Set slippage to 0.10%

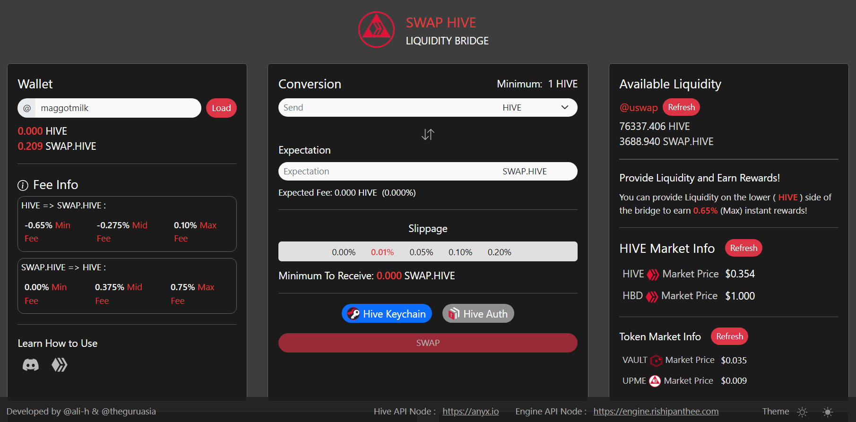pyautogui.click(x=460, y=252)
